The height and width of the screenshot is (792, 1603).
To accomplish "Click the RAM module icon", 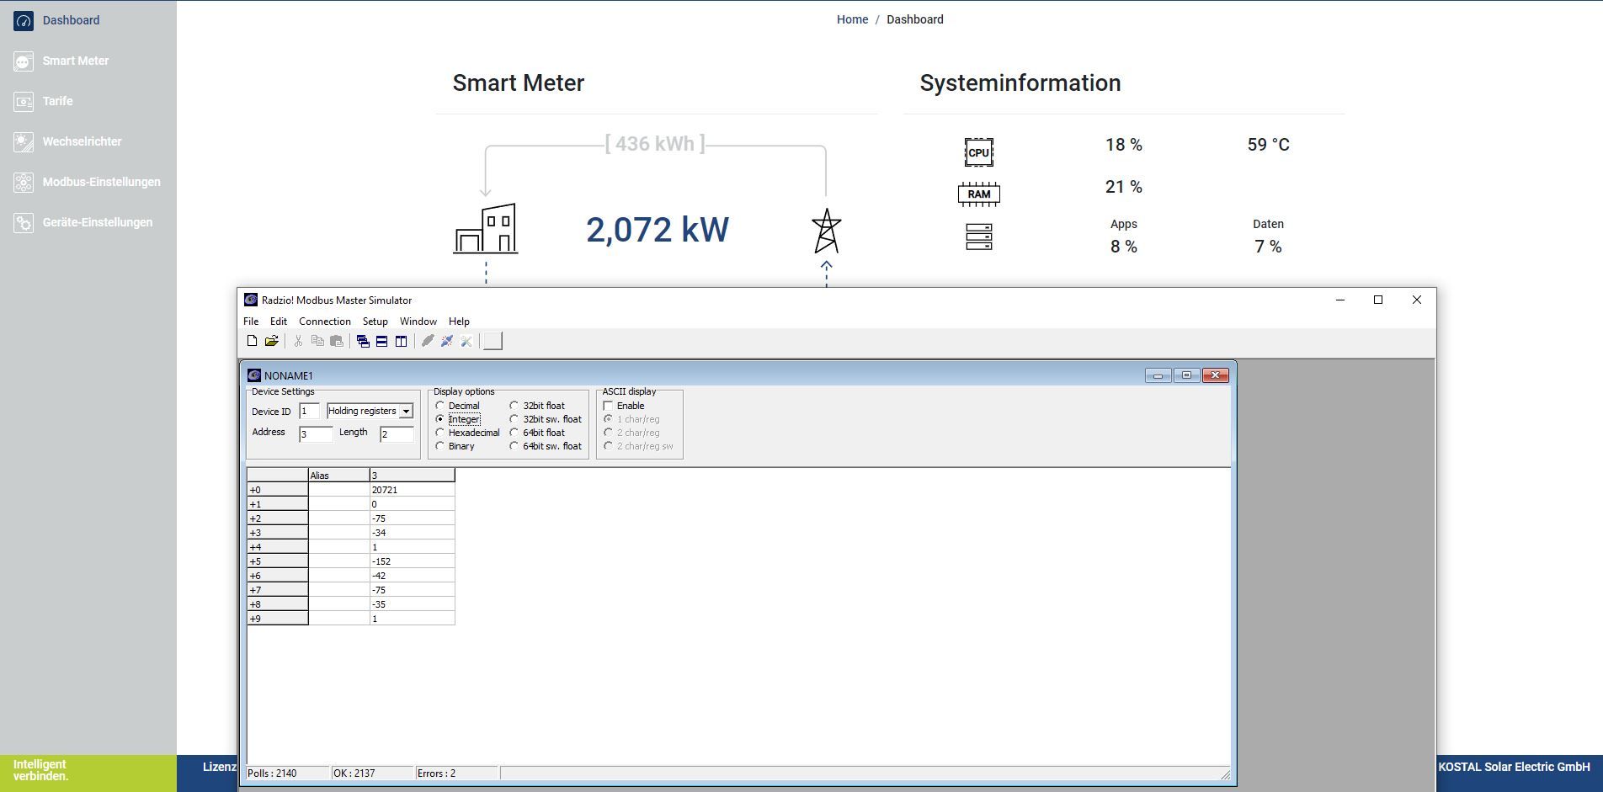I will click(978, 194).
